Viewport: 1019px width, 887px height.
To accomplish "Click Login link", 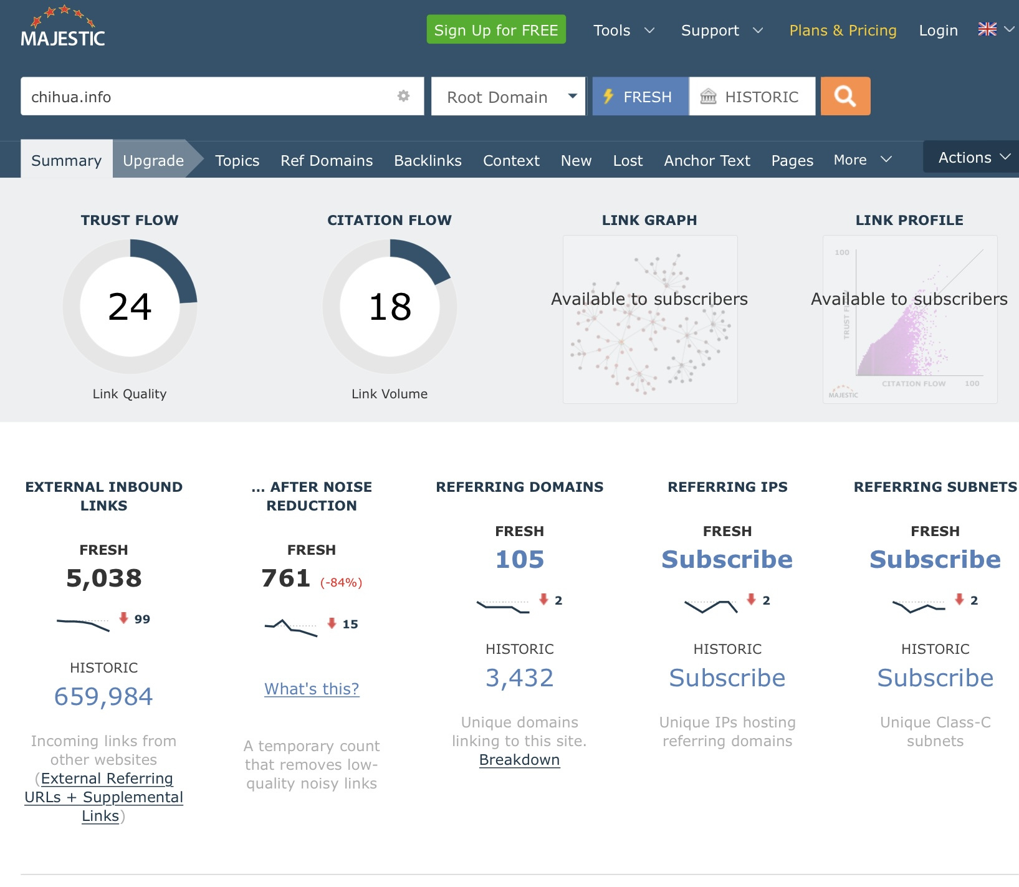I will pos(938,30).
